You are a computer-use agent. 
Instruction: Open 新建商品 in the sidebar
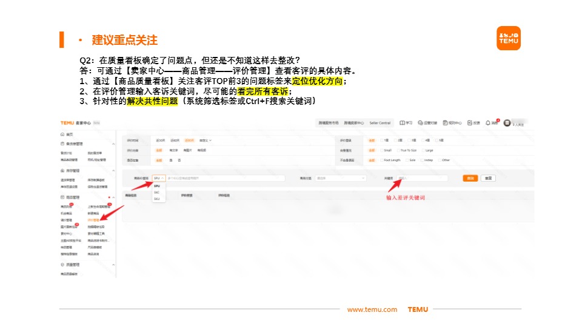coord(93,214)
